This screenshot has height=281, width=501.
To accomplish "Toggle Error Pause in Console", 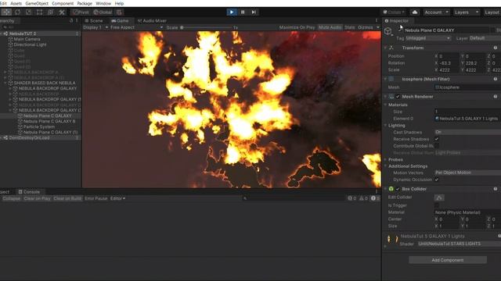I will click(96, 198).
